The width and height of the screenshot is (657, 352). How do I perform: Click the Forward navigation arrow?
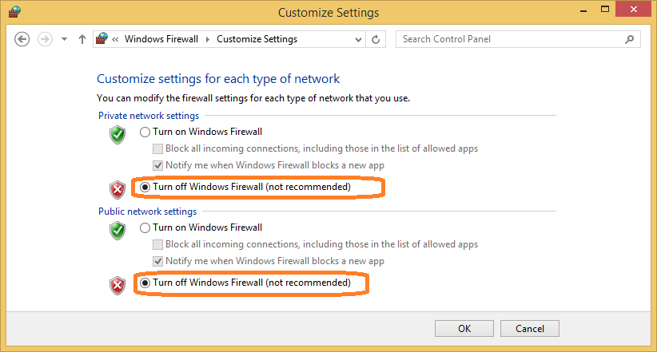(45, 39)
